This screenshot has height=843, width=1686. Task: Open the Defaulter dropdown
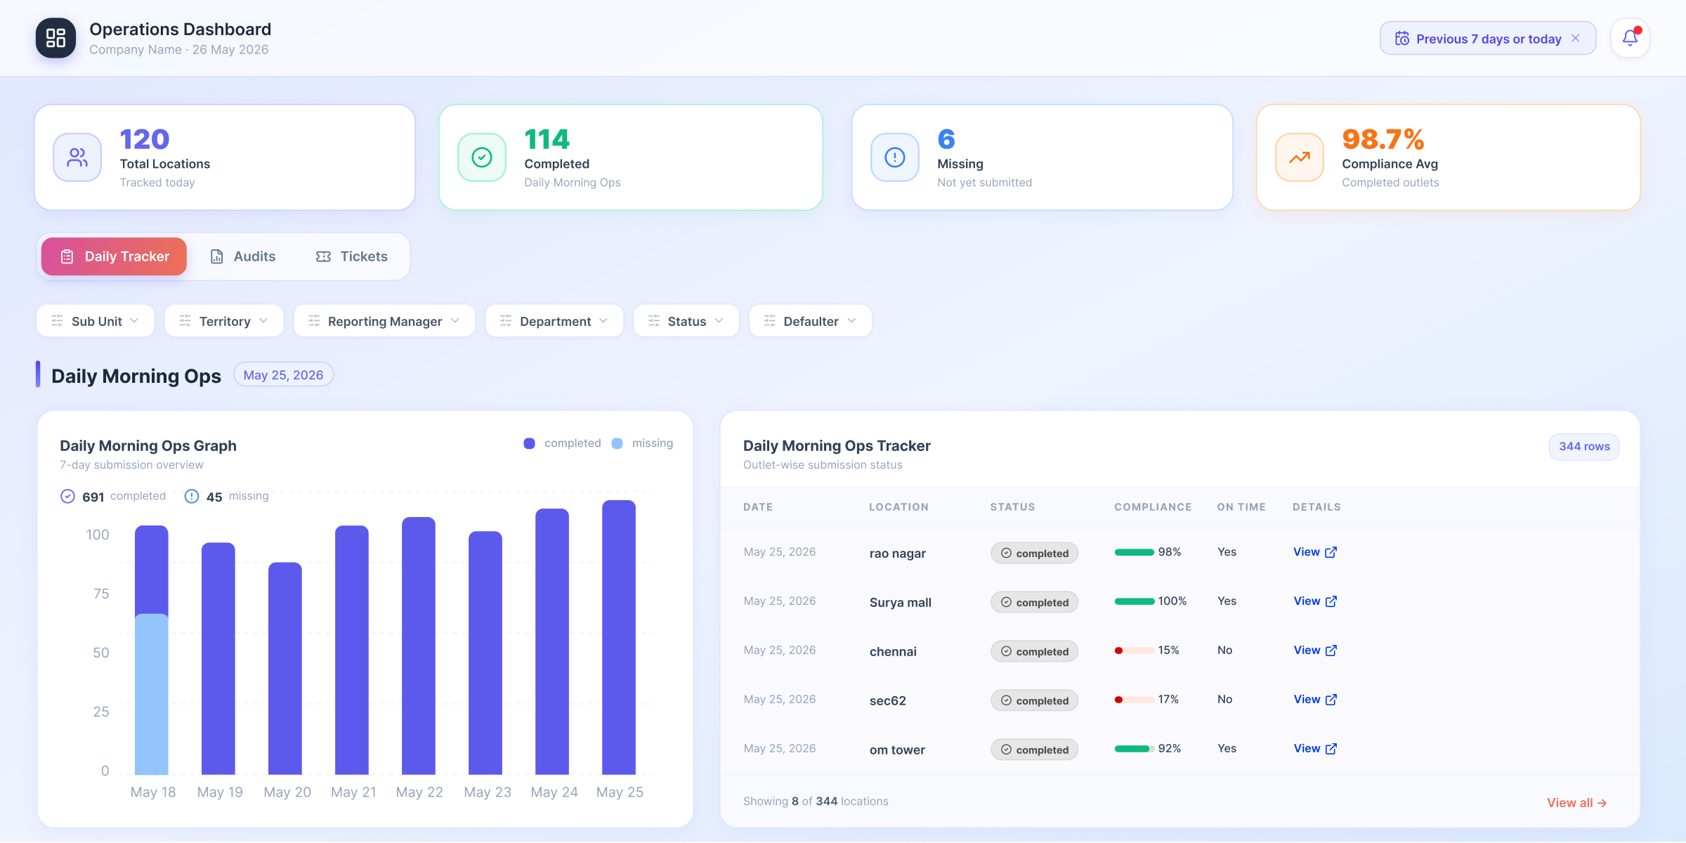811,321
